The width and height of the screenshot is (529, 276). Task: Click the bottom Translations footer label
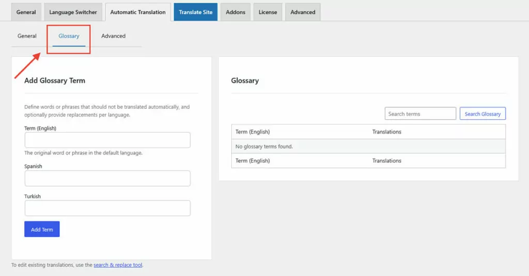click(386, 161)
